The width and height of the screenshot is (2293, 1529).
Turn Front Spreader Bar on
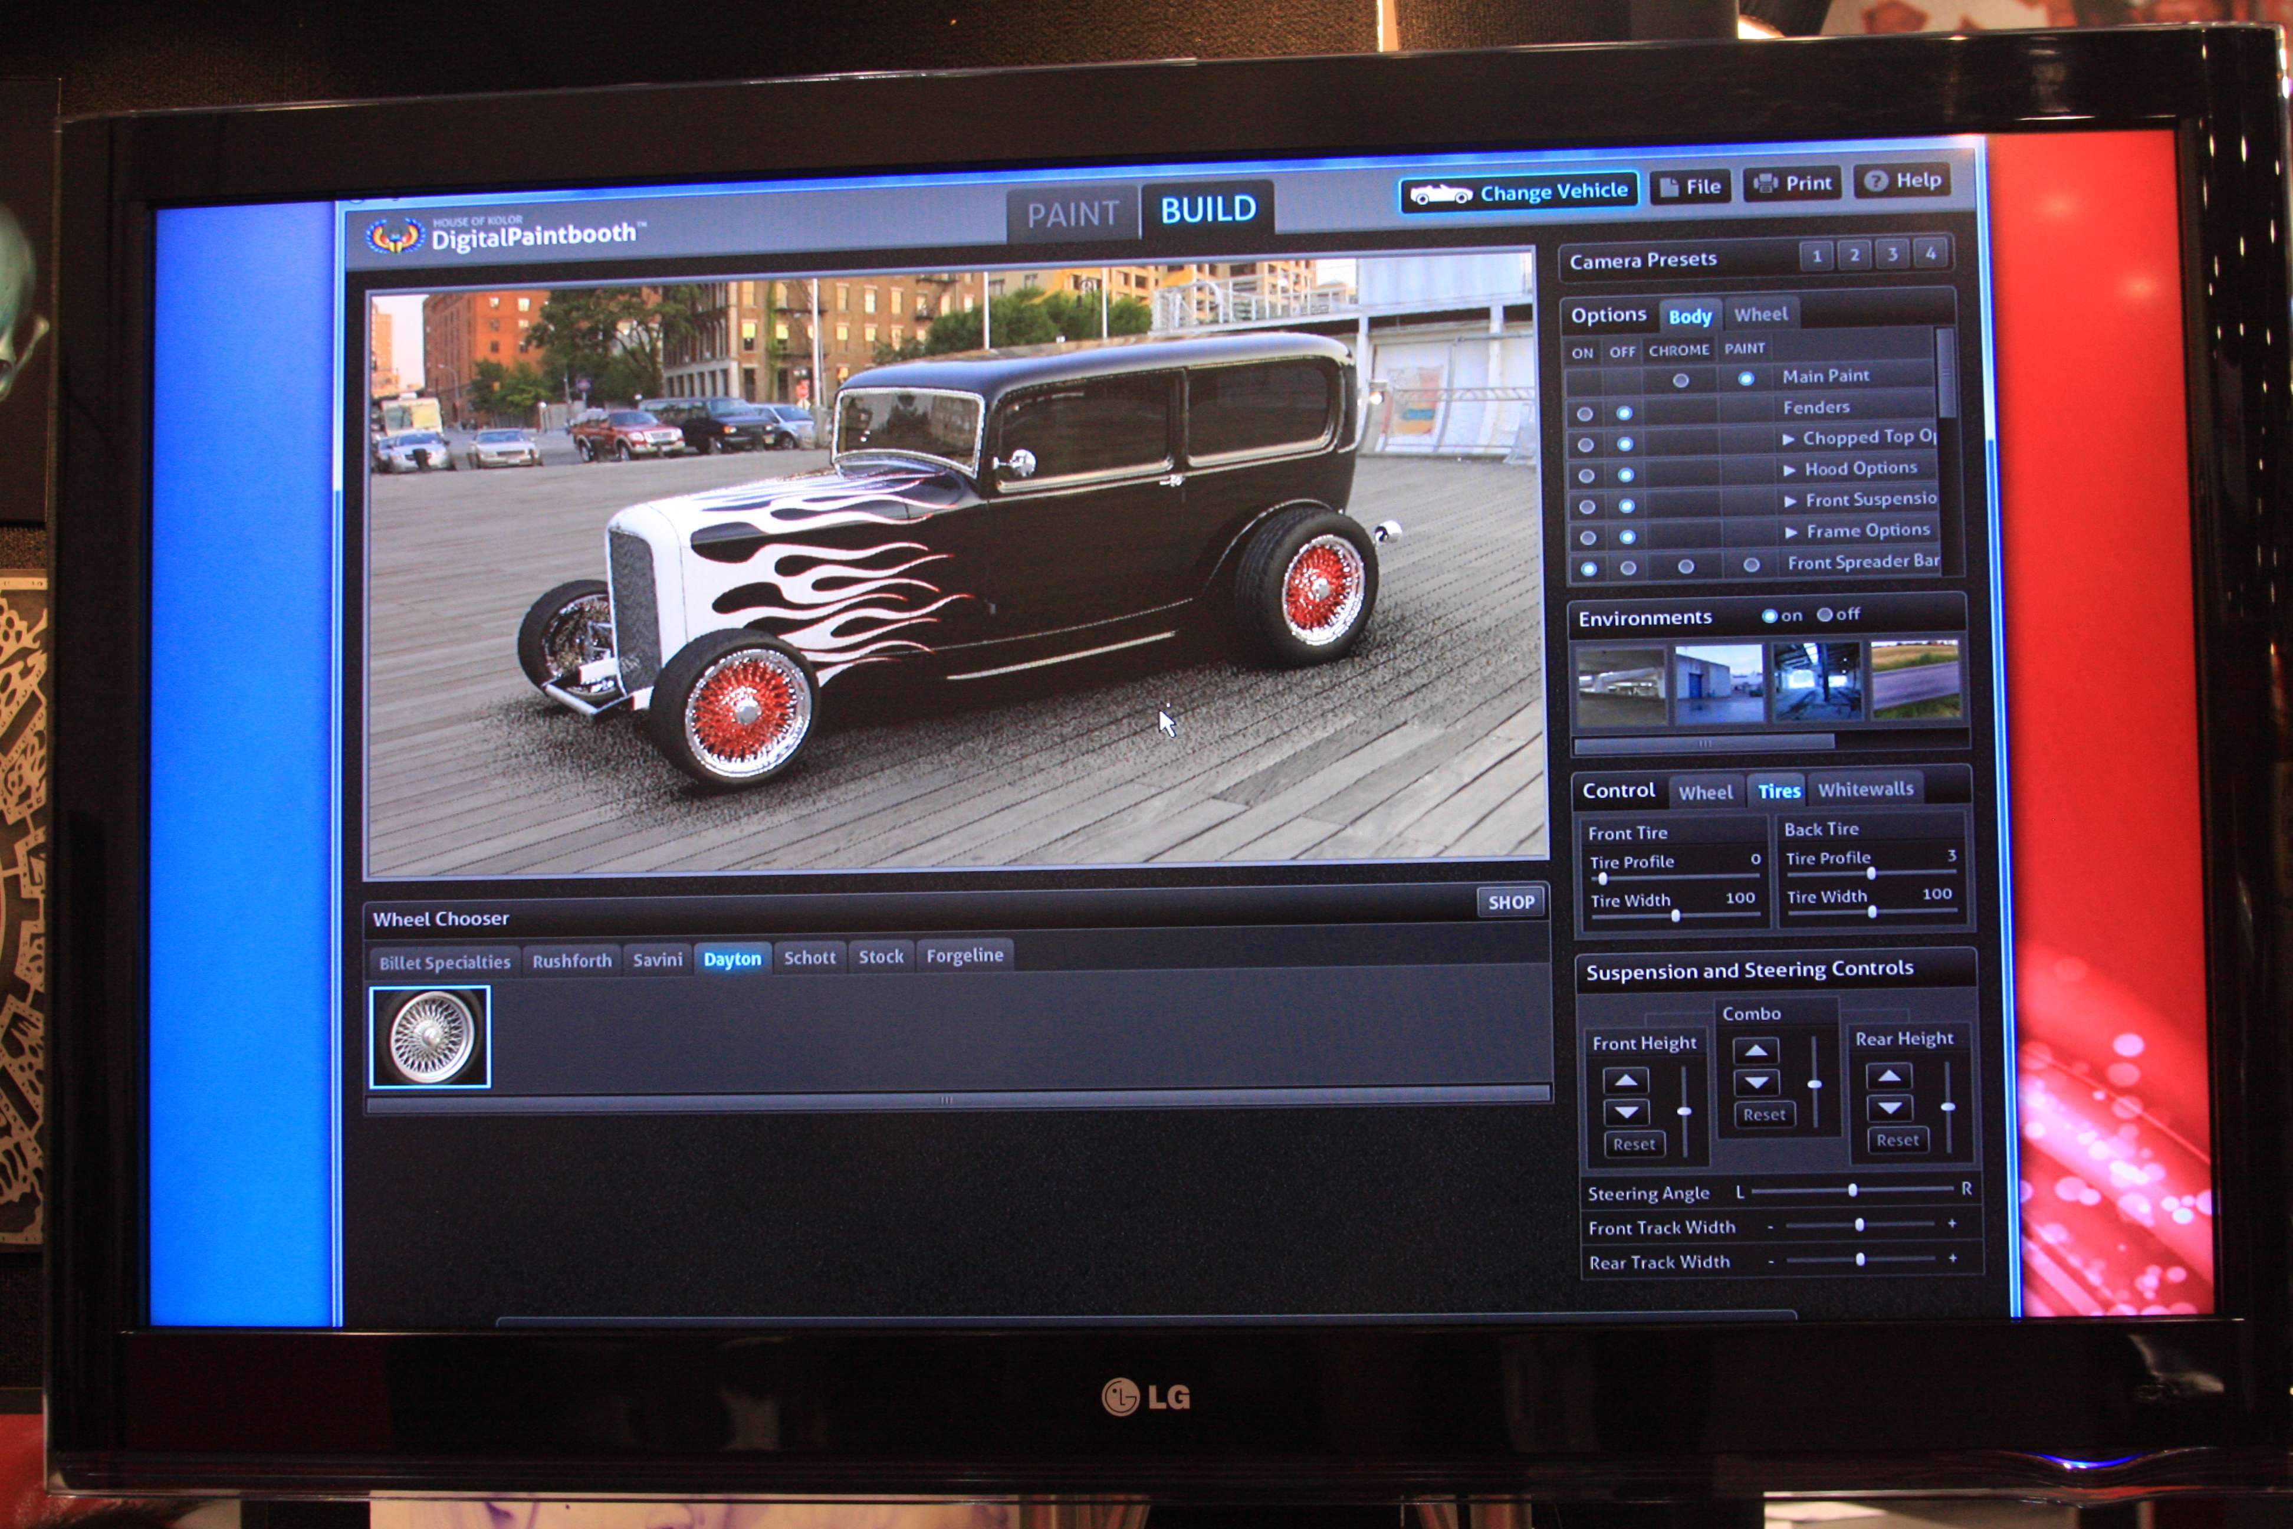(x=1588, y=569)
